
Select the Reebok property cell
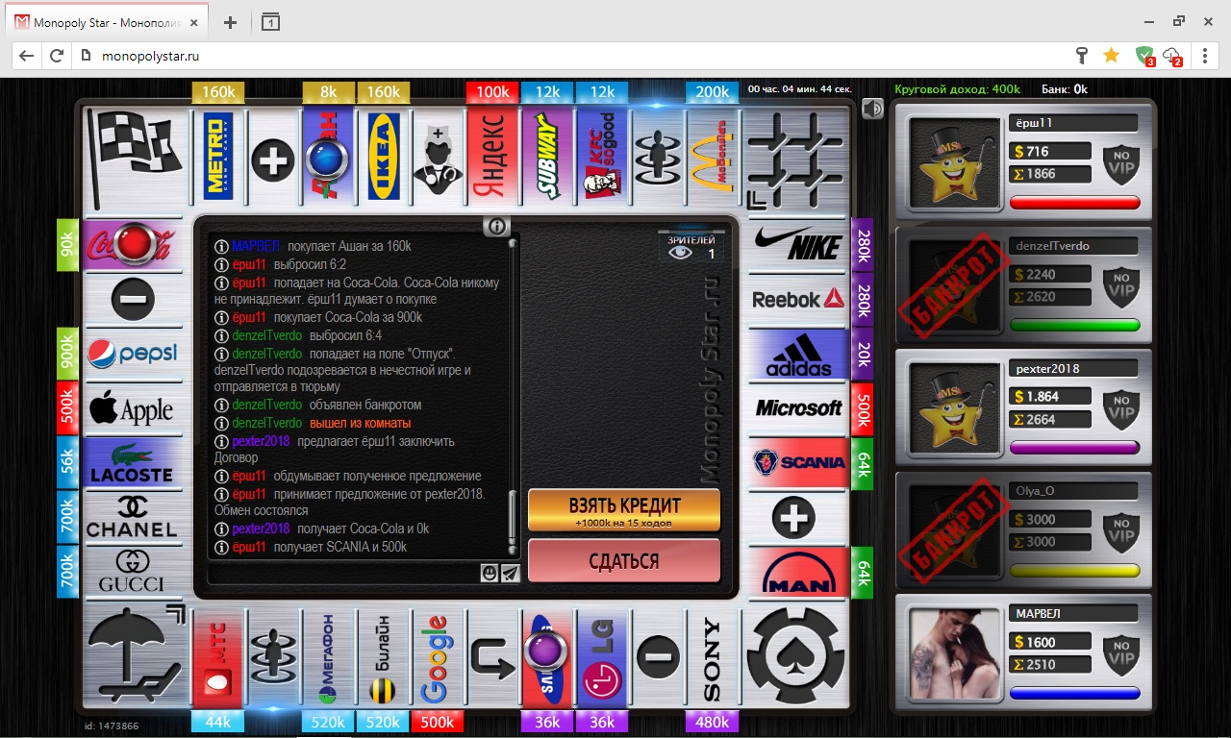pos(798,300)
